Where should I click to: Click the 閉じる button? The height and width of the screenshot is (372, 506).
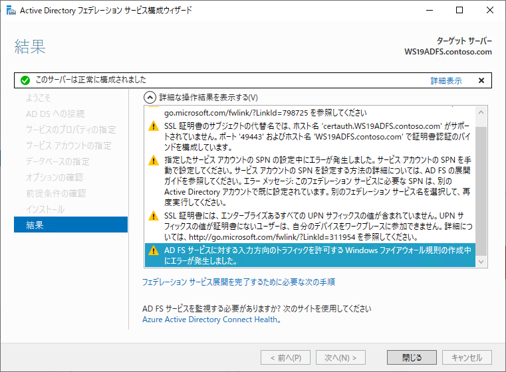click(412, 357)
